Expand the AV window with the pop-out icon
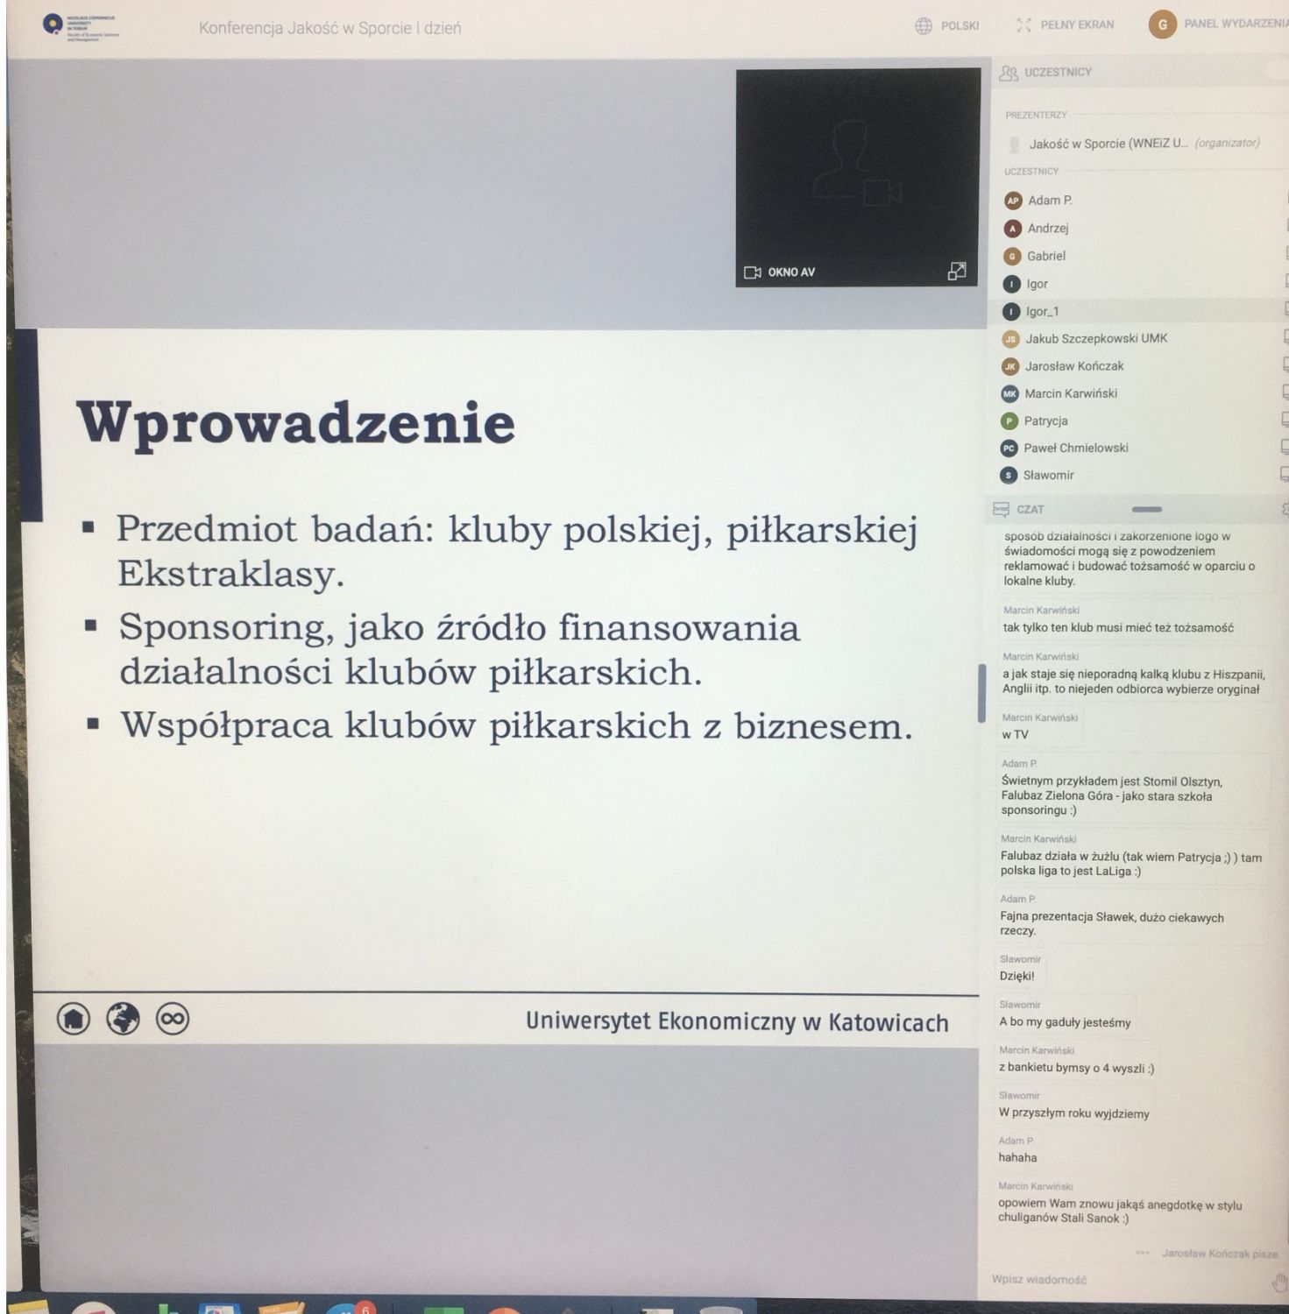Screen dimensions: 1289x1314 coord(957,272)
